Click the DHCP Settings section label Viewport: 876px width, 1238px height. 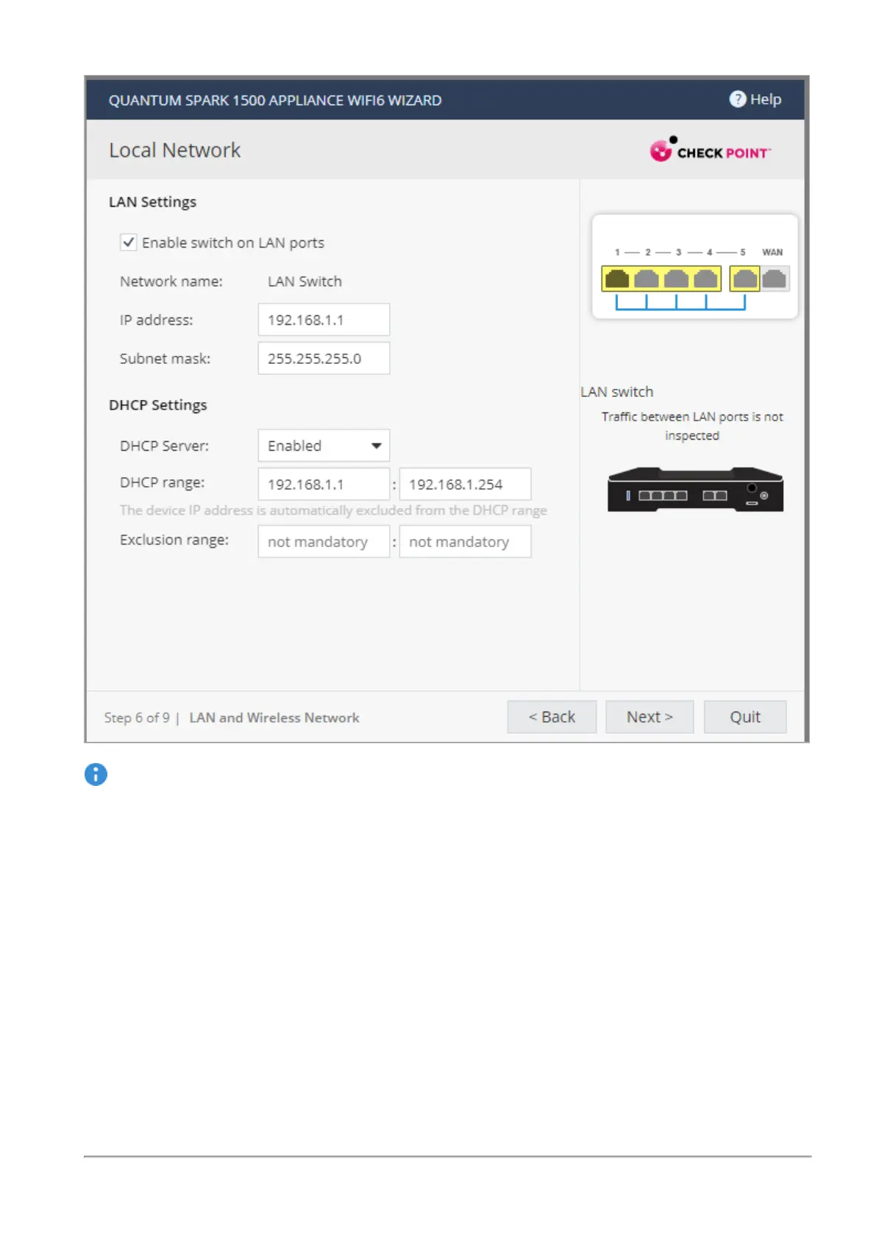(x=157, y=405)
